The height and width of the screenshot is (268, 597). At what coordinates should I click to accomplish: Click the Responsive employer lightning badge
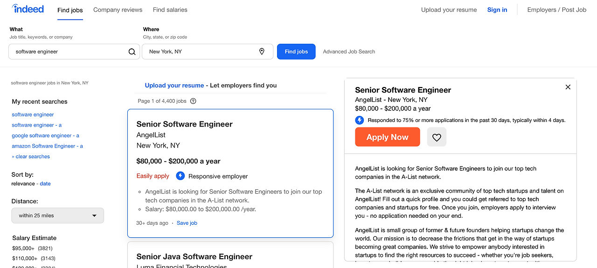180,176
